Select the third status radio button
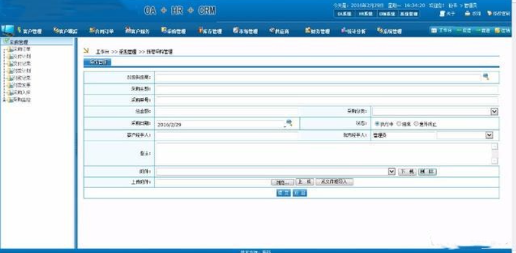This screenshot has width=516, height=253. pyautogui.click(x=416, y=124)
